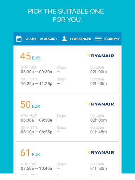Open the Economy class selector
Image resolution: width=135 pixels, height=180 pixels.
coord(111,39)
